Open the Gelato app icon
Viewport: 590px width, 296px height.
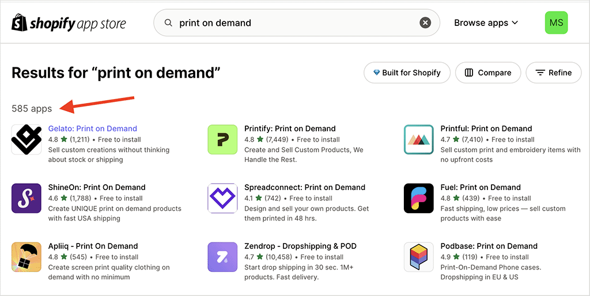click(27, 139)
